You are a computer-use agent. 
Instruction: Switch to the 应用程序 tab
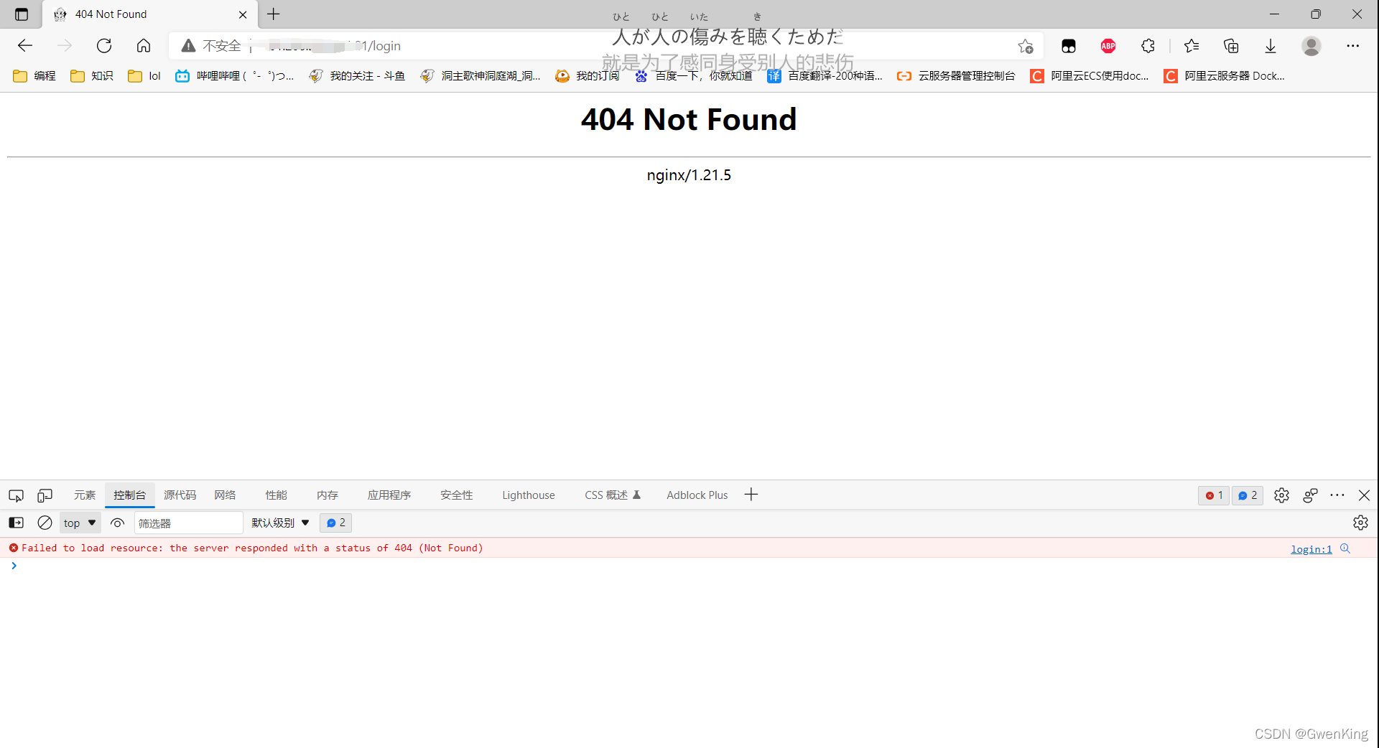(x=389, y=495)
